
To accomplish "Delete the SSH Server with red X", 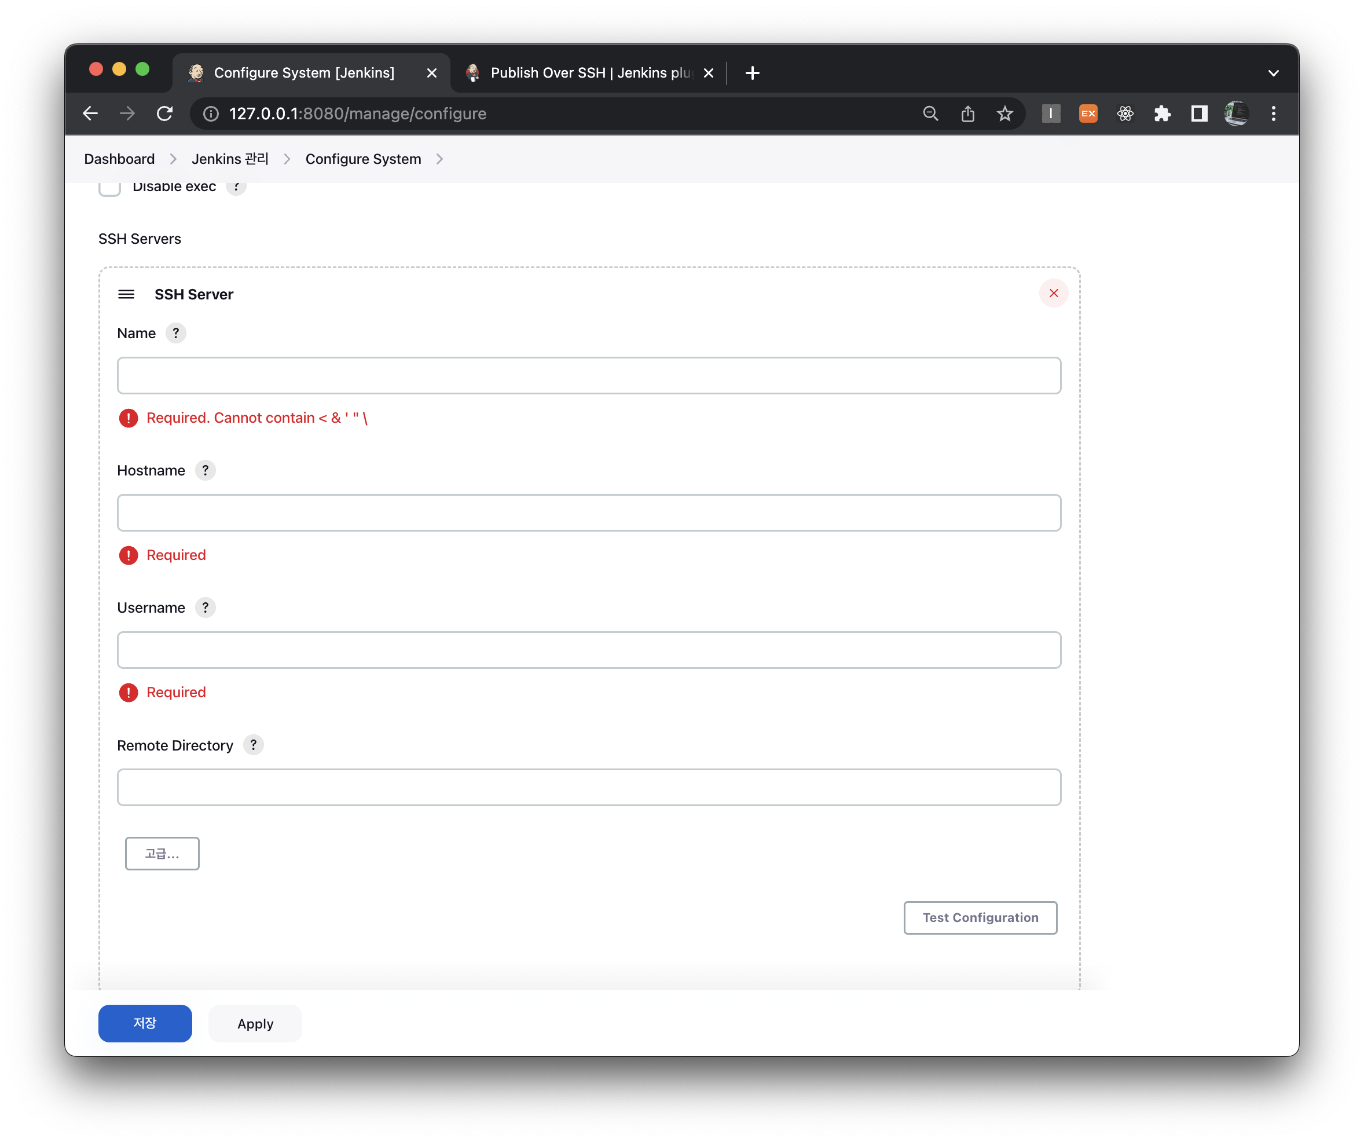I will coord(1053,294).
